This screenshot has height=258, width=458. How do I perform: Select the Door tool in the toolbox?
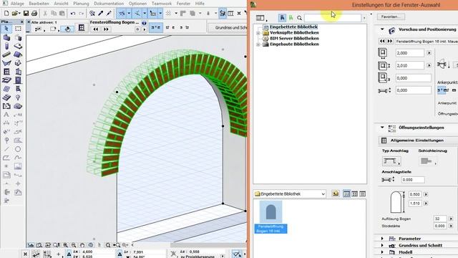point(18,80)
